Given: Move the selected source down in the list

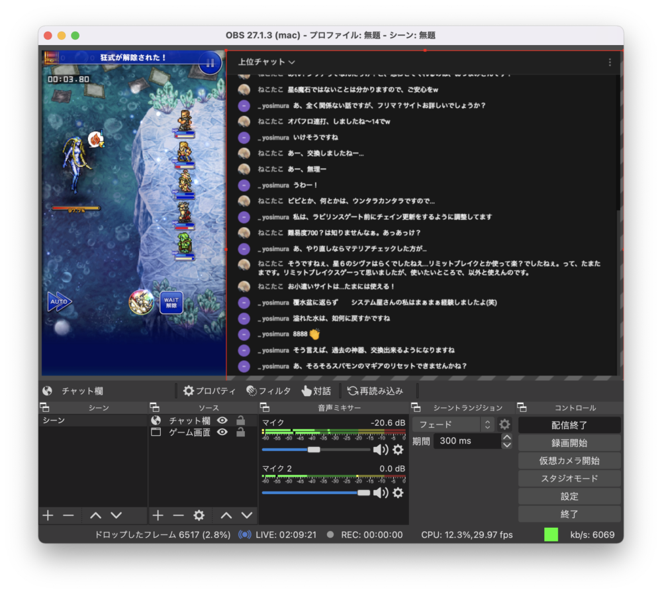Looking at the screenshot, I should pyautogui.click(x=247, y=515).
